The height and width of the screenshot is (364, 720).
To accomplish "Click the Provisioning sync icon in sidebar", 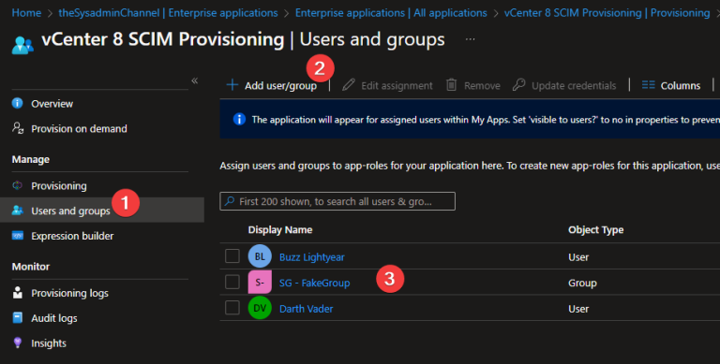I will pyautogui.click(x=18, y=185).
